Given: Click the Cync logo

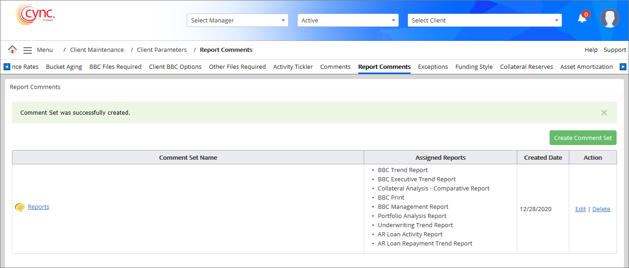Looking at the screenshot, I should click(x=35, y=15).
